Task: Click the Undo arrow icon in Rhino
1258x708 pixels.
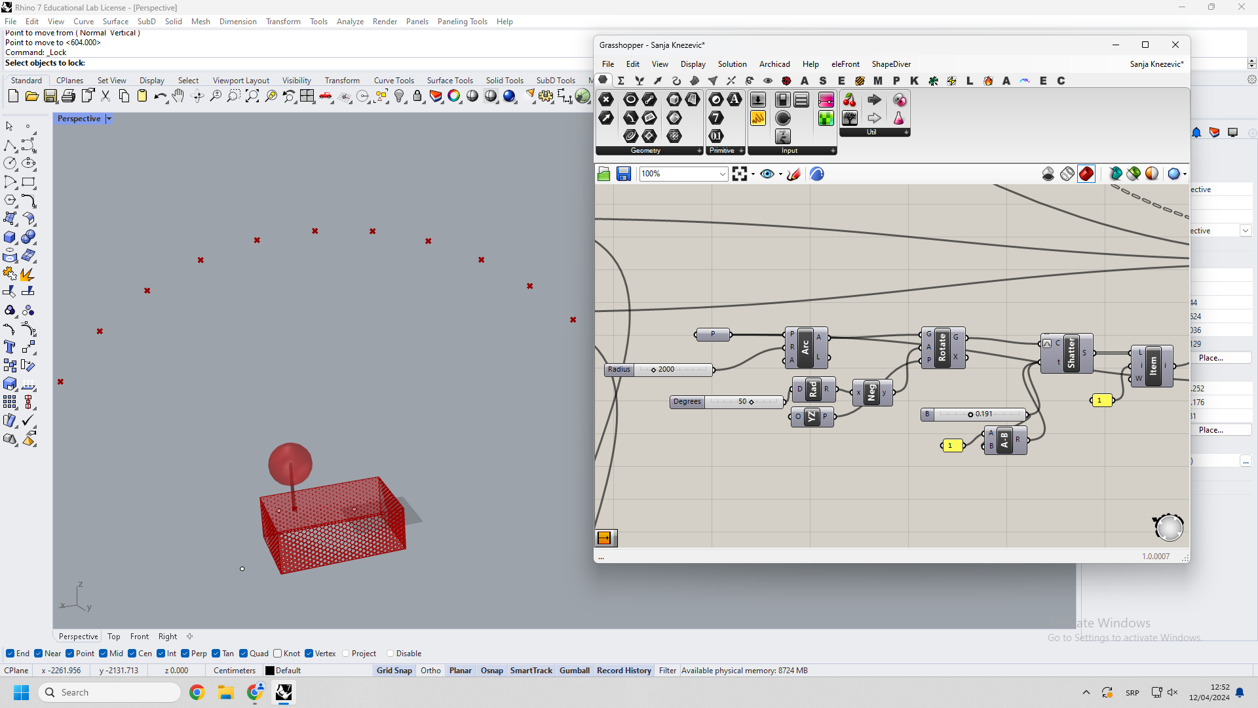Action: coord(160,96)
